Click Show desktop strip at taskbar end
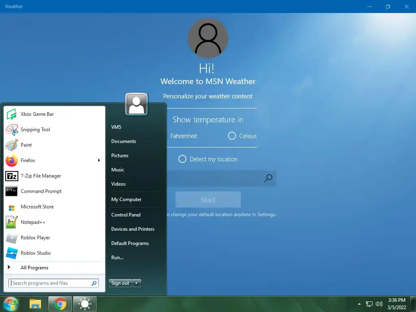Viewport: 416px width, 312px height. tap(413, 304)
